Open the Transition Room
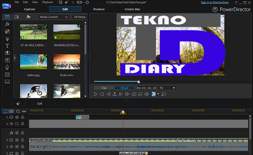253x155 pixels. coord(7,53)
